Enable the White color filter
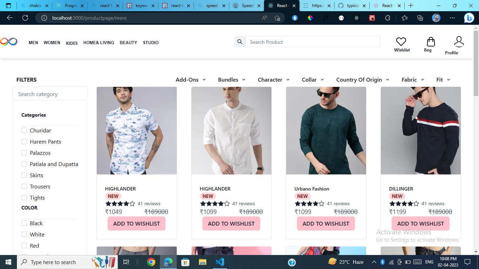Screen dimensions: 479x269 [24, 234]
